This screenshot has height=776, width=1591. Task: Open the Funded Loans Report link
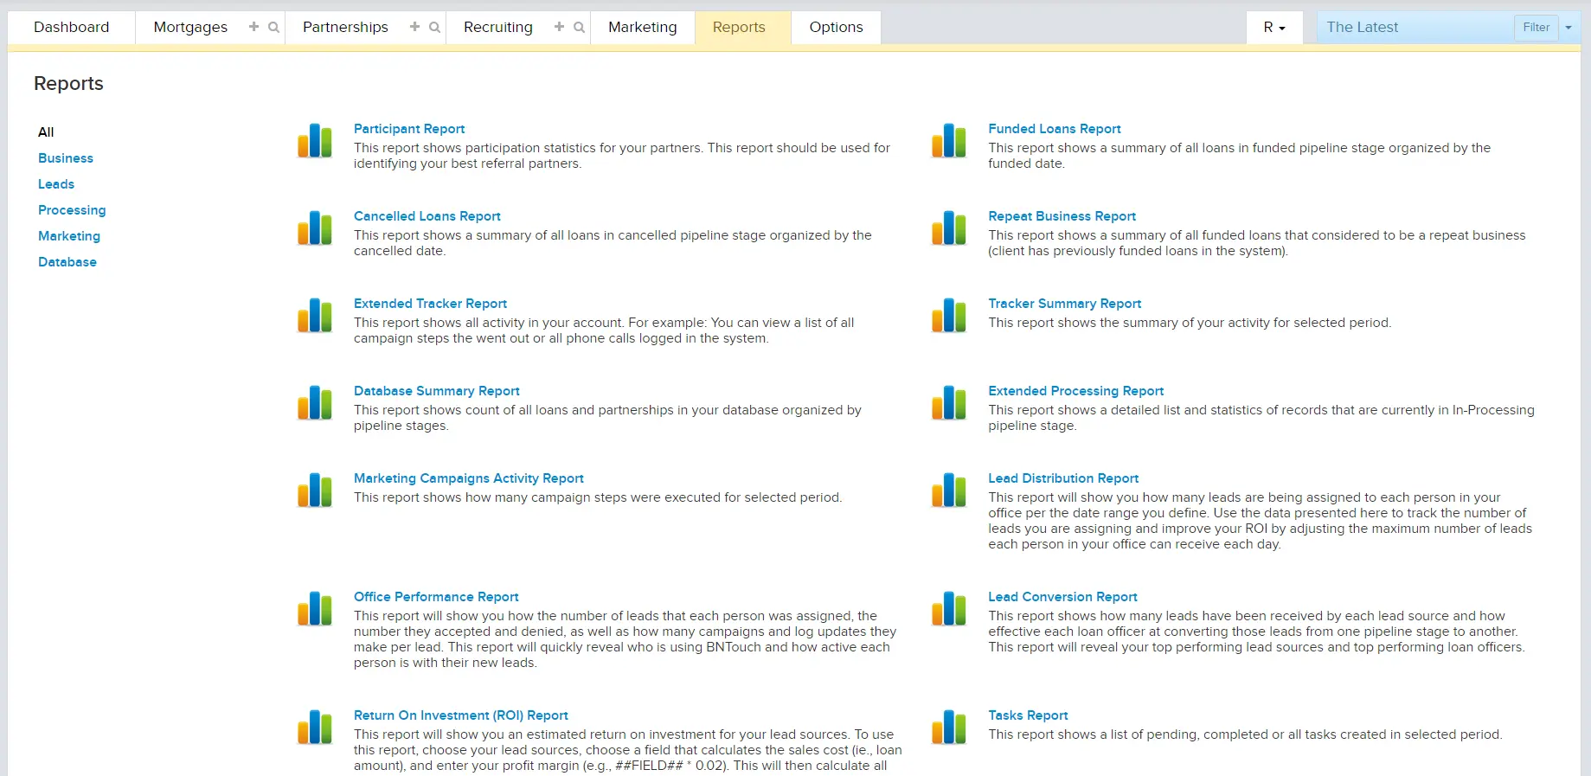1055,129
